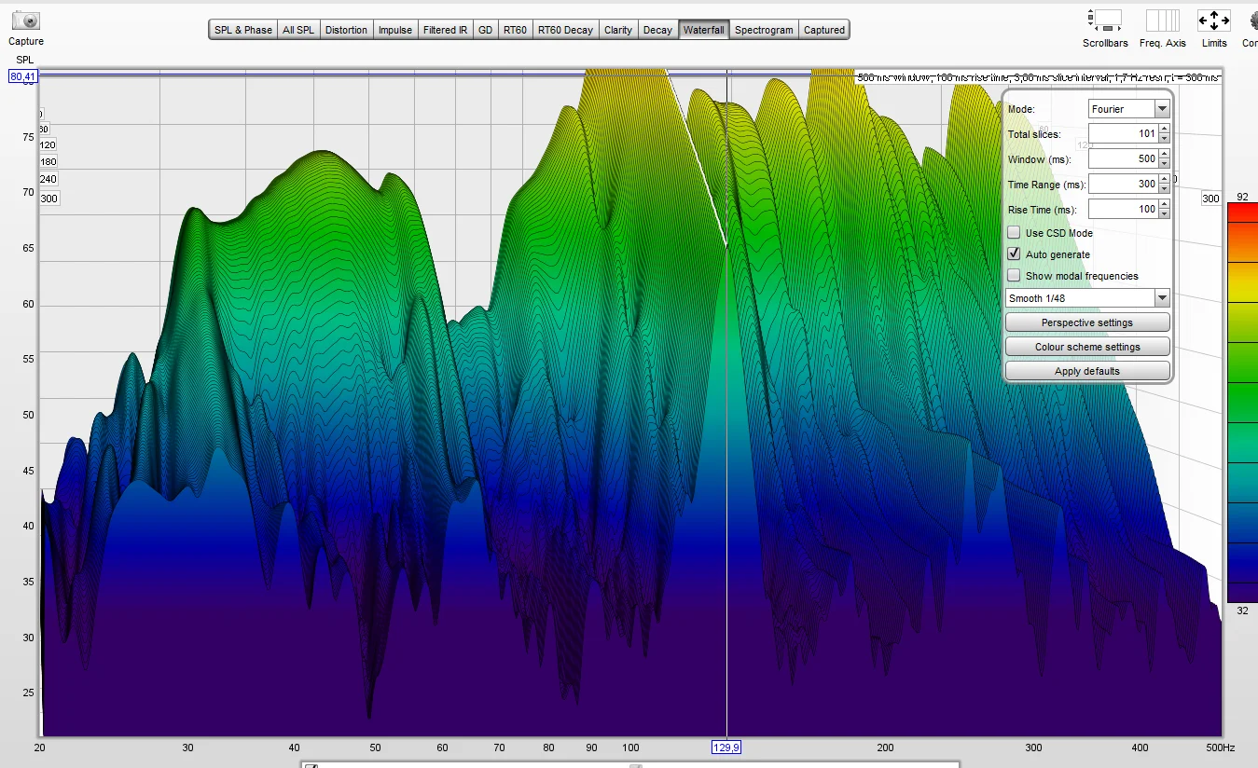Image resolution: width=1258 pixels, height=768 pixels.
Task: Switch to the SPL & Phase tab
Action: tap(243, 30)
